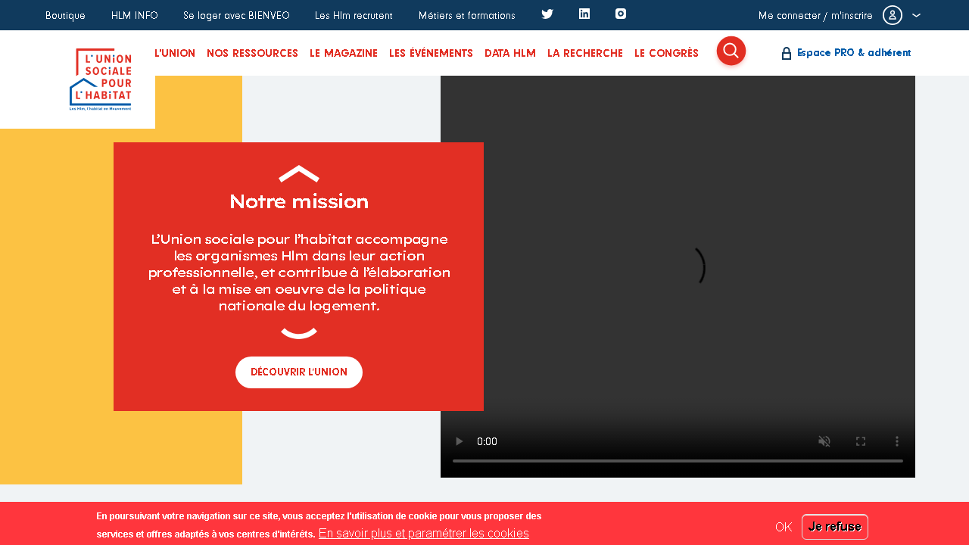The image size is (969, 545).
Task: Expand the account dropdown chevron
Action: coord(917,15)
